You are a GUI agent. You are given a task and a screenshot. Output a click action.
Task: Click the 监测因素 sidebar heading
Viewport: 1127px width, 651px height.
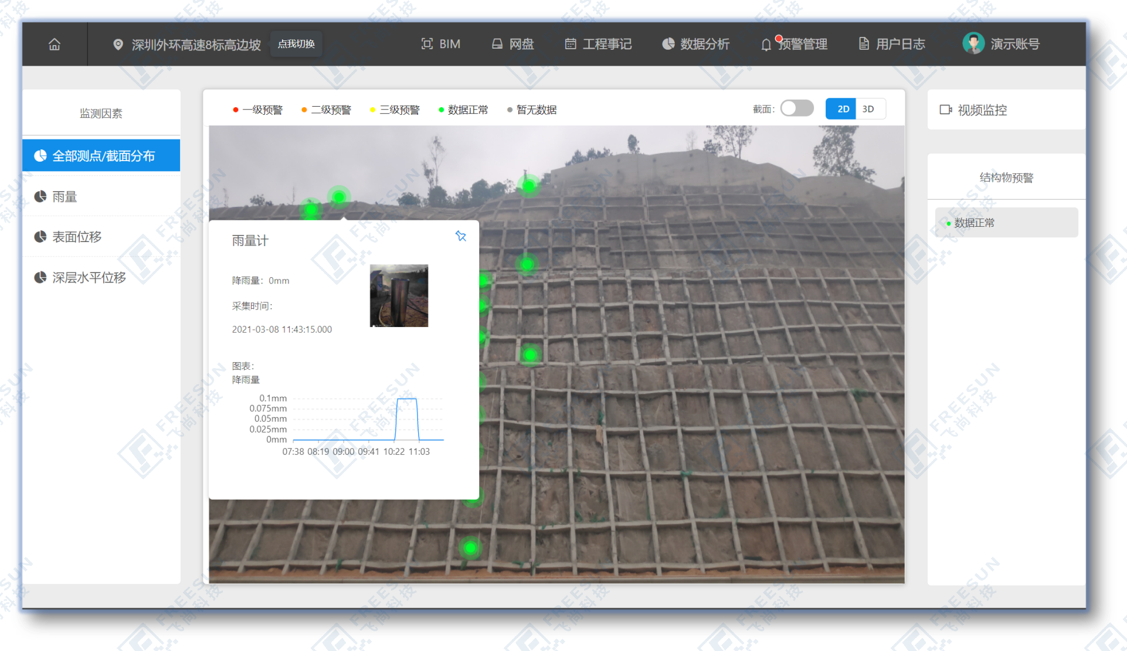pos(101,114)
